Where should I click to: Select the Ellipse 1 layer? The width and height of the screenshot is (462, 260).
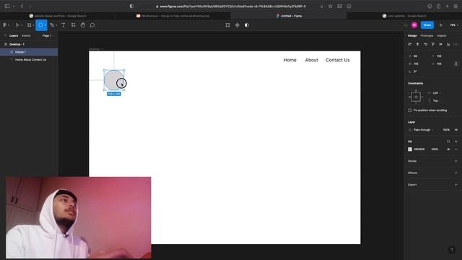tap(29, 52)
